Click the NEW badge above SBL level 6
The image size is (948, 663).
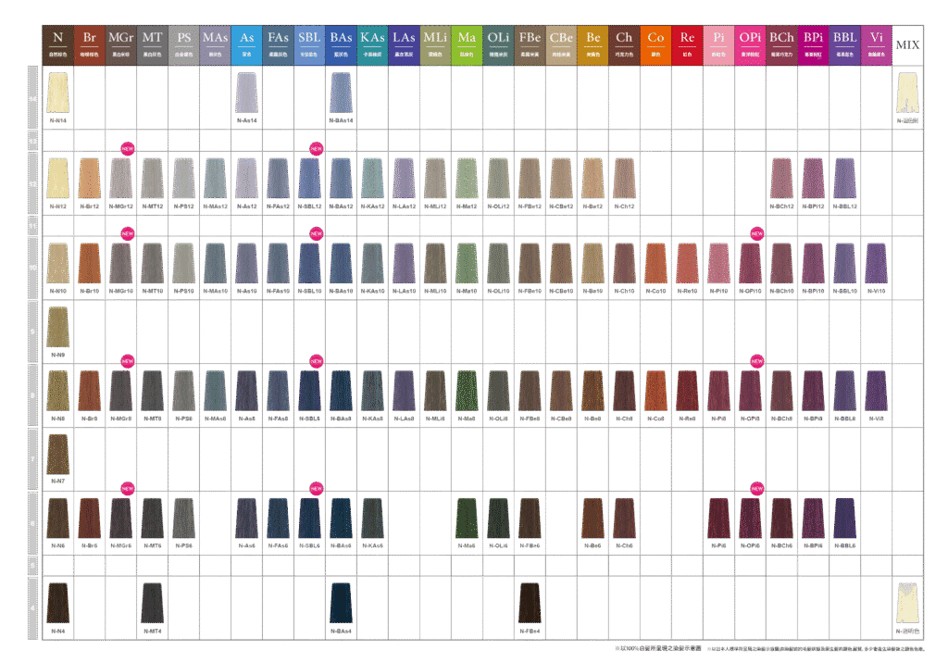tap(316, 488)
